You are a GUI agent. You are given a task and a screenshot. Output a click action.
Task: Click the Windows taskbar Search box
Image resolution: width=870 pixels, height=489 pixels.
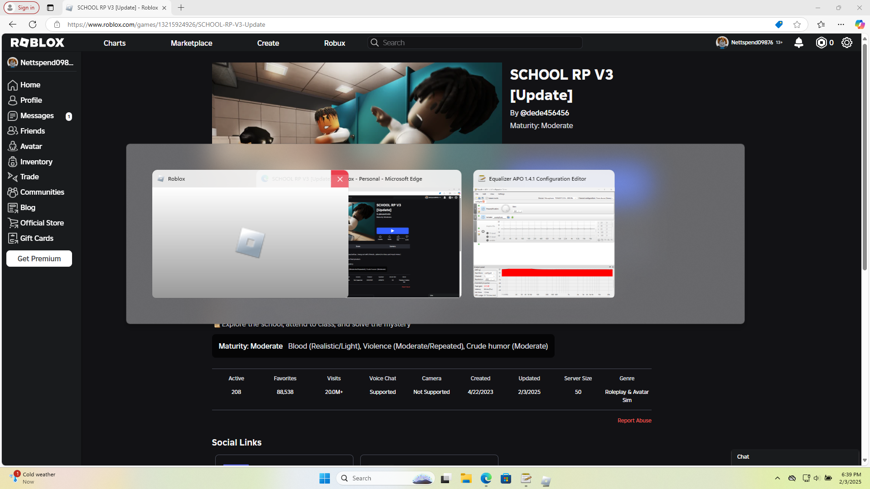pos(386,478)
